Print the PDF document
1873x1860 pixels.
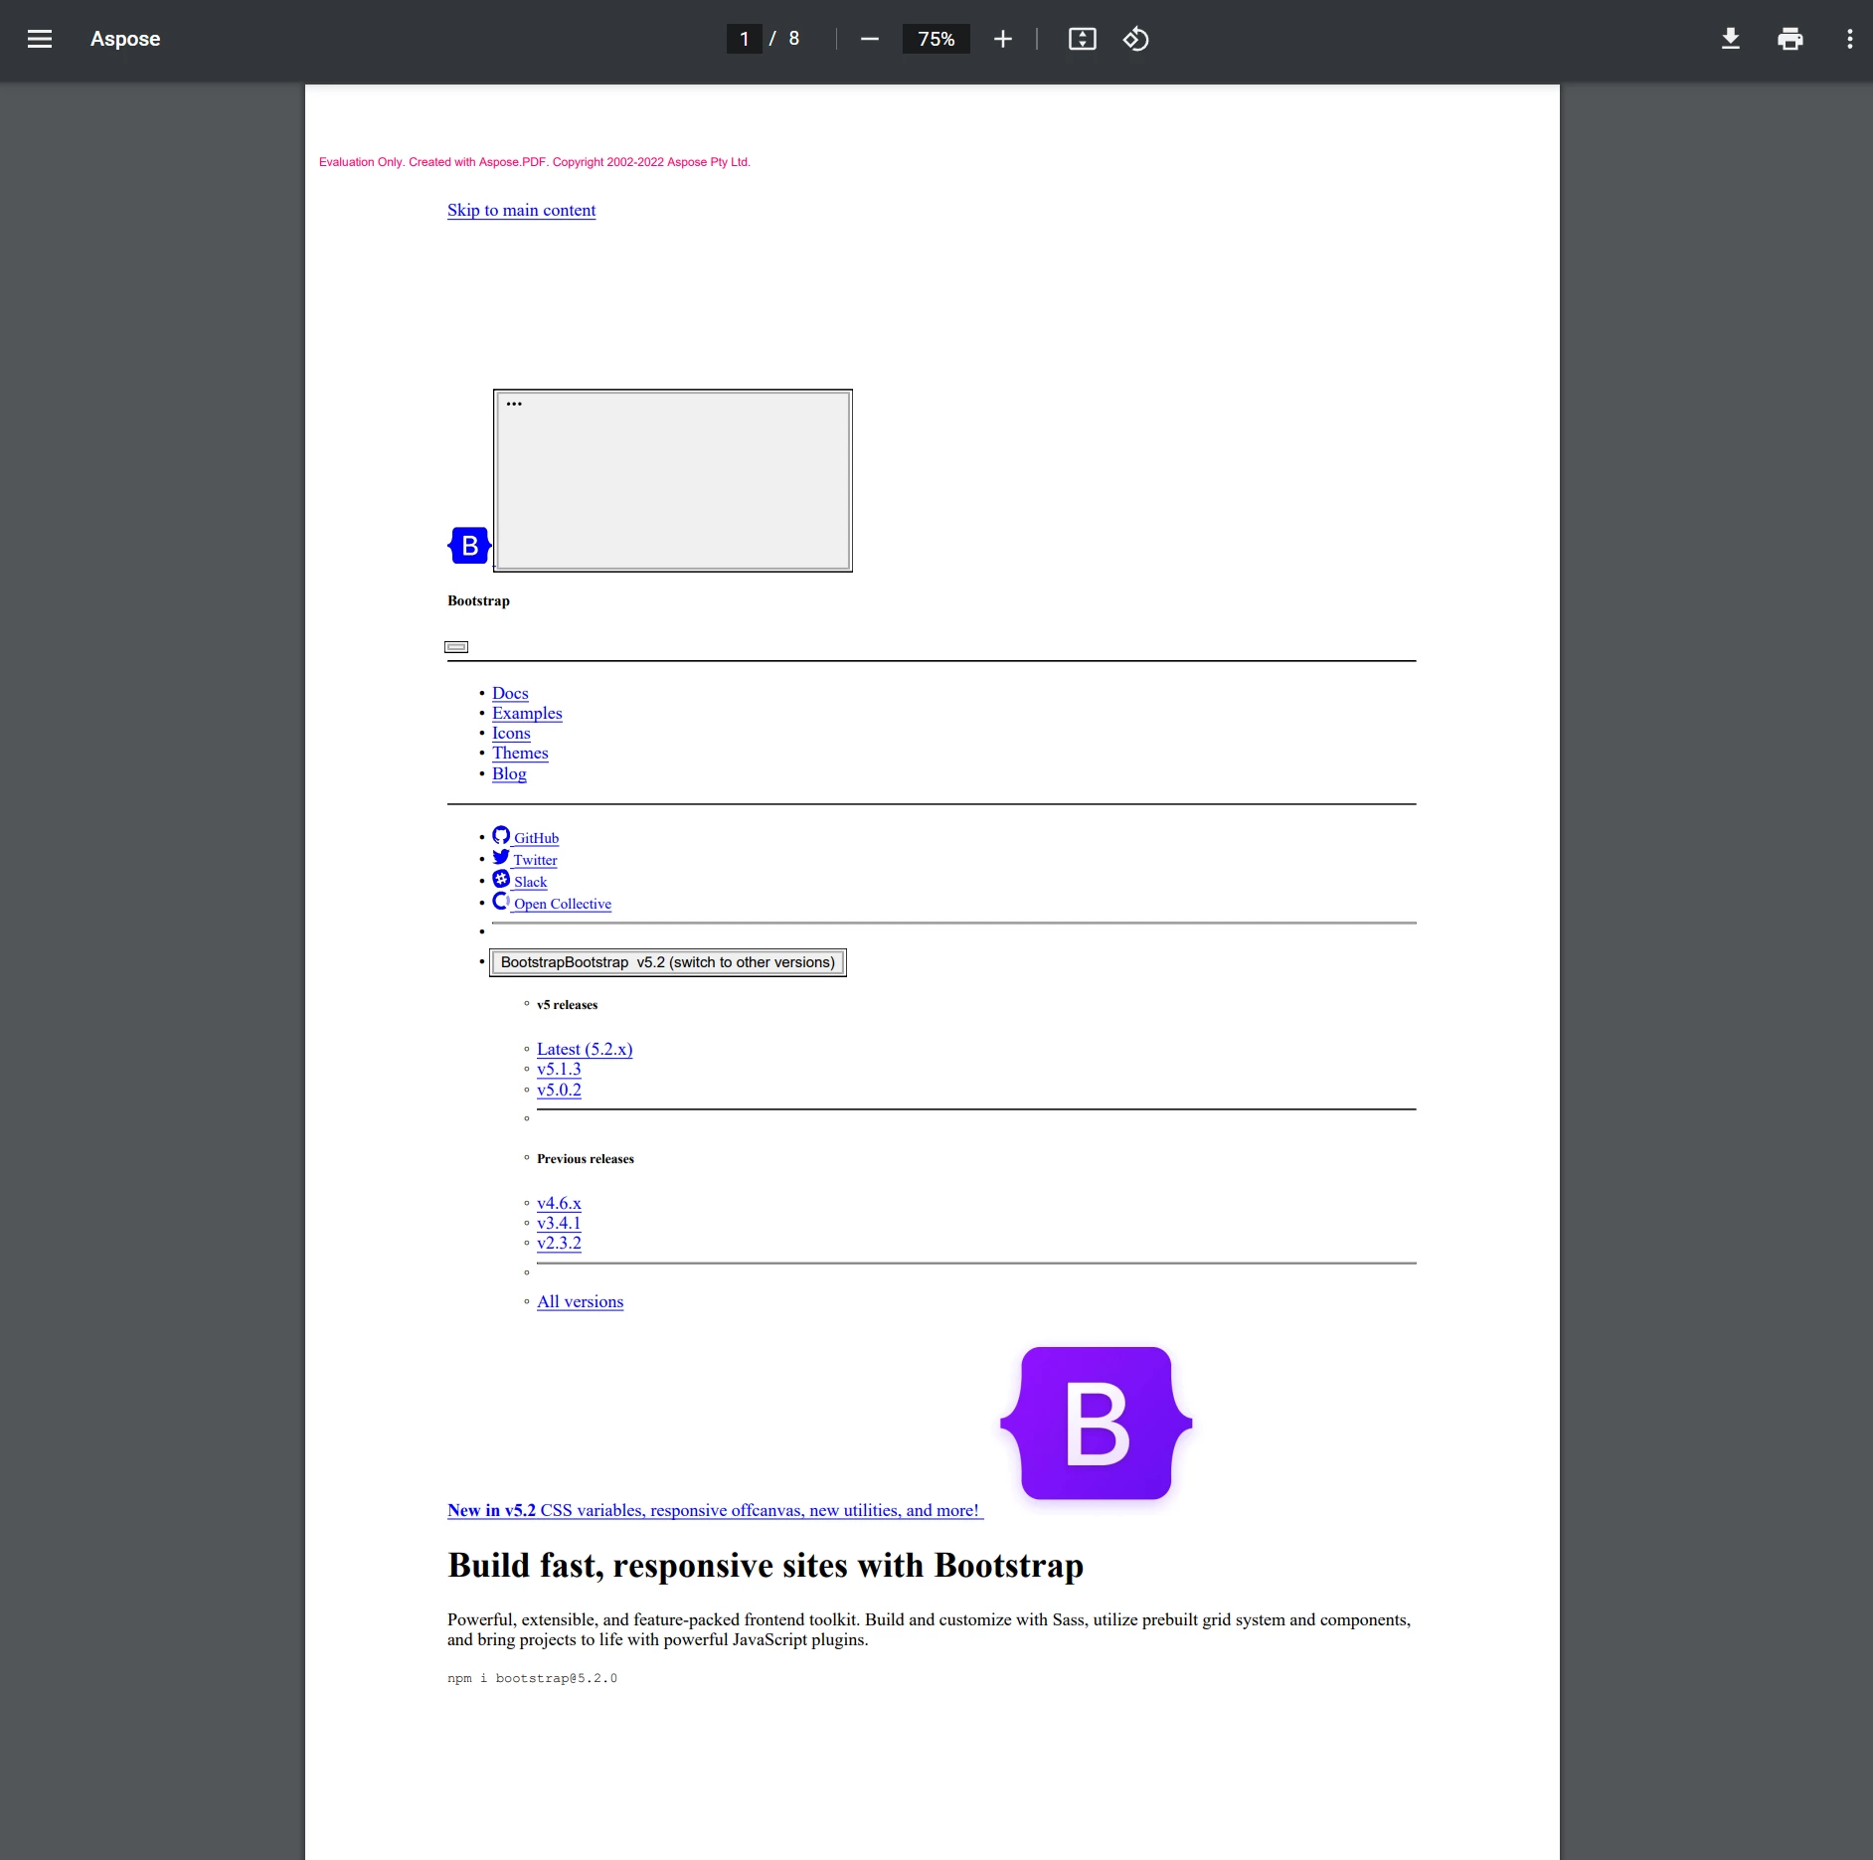coord(1790,39)
